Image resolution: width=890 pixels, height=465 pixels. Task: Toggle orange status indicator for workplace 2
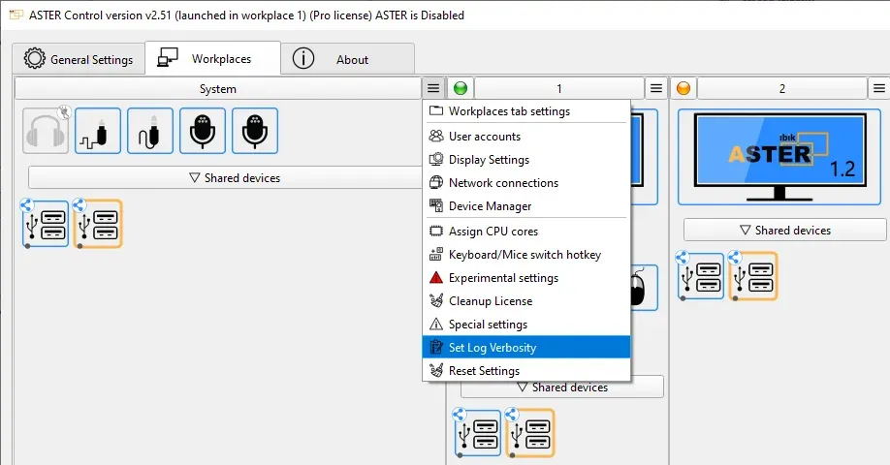[x=683, y=89]
